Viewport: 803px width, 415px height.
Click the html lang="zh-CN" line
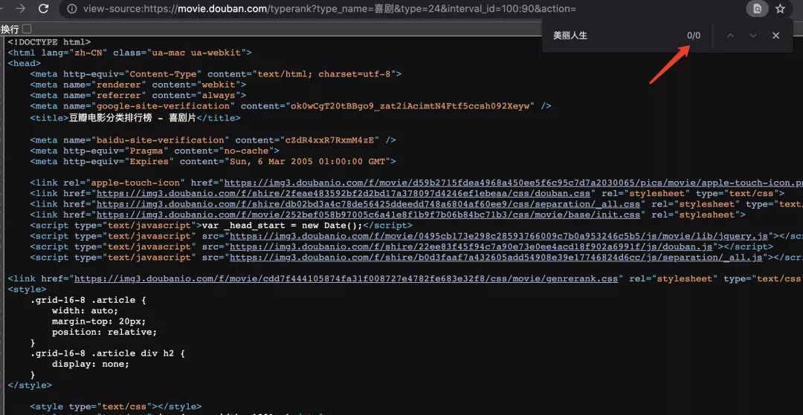(129, 53)
